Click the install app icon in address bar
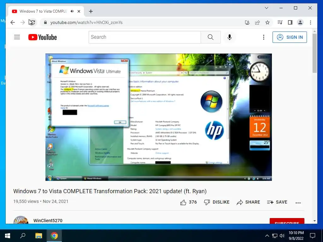 (x=247, y=22)
